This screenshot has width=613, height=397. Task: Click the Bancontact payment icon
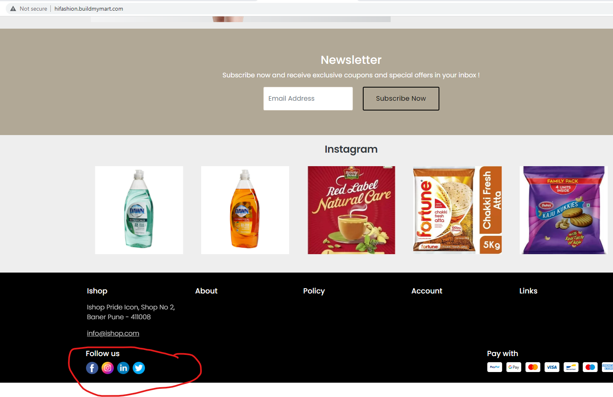[x=571, y=367]
